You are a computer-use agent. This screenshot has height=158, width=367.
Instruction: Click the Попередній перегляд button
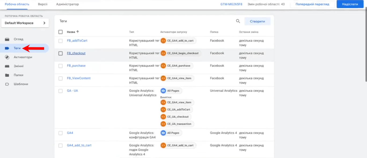point(312,4)
